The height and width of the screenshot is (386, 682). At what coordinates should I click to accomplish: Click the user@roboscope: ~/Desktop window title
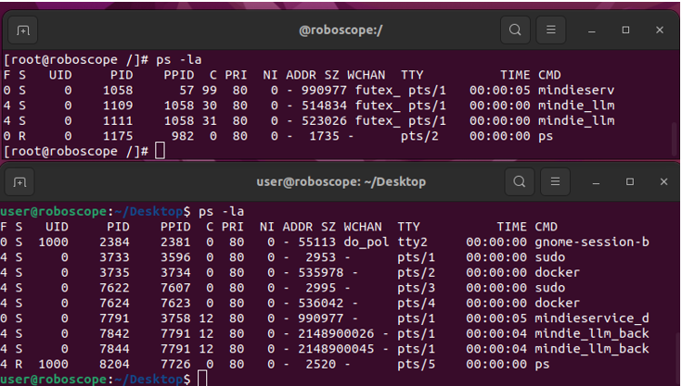[341, 181]
